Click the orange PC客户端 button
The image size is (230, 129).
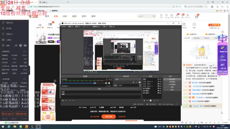[214, 25]
